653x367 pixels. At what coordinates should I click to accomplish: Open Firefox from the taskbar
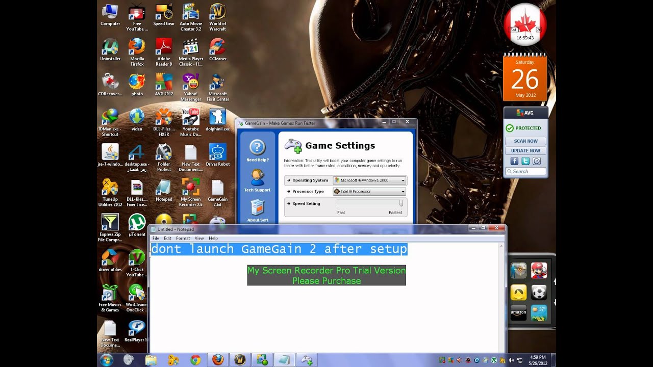(218, 360)
